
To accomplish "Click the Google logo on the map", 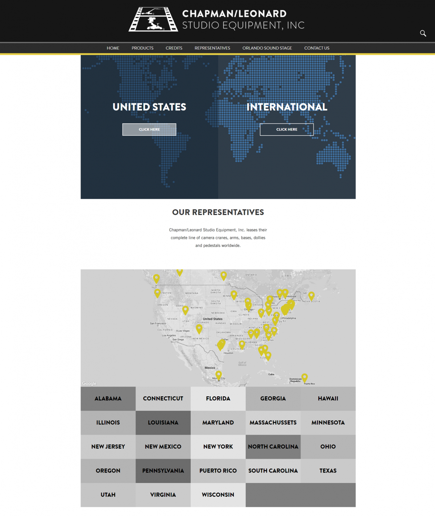I will (89, 383).
